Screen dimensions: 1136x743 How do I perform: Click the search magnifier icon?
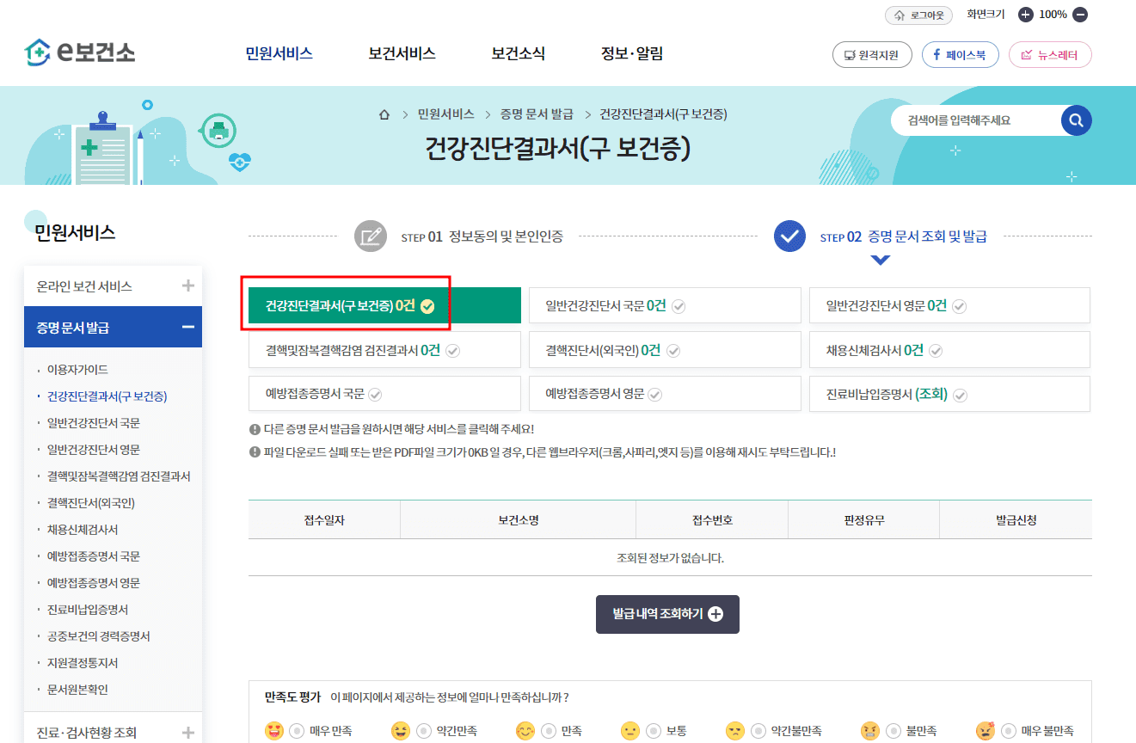[1076, 120]
